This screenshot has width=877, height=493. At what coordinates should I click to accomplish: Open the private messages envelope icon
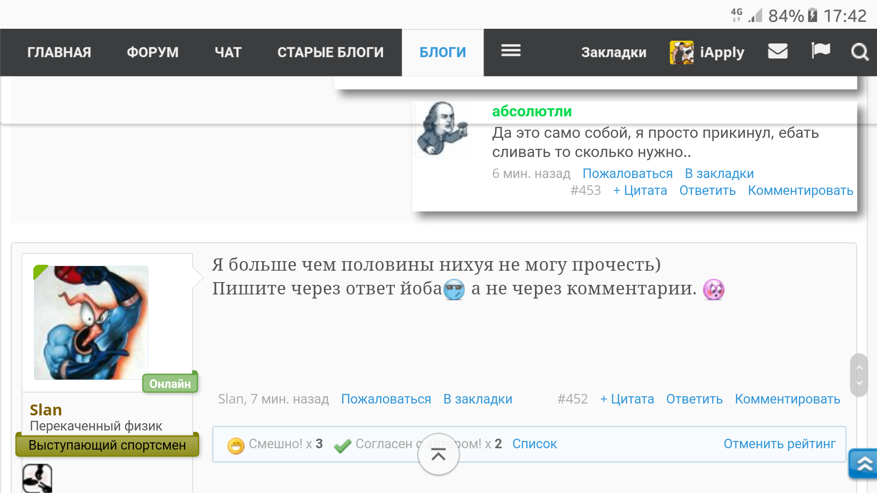777,51
